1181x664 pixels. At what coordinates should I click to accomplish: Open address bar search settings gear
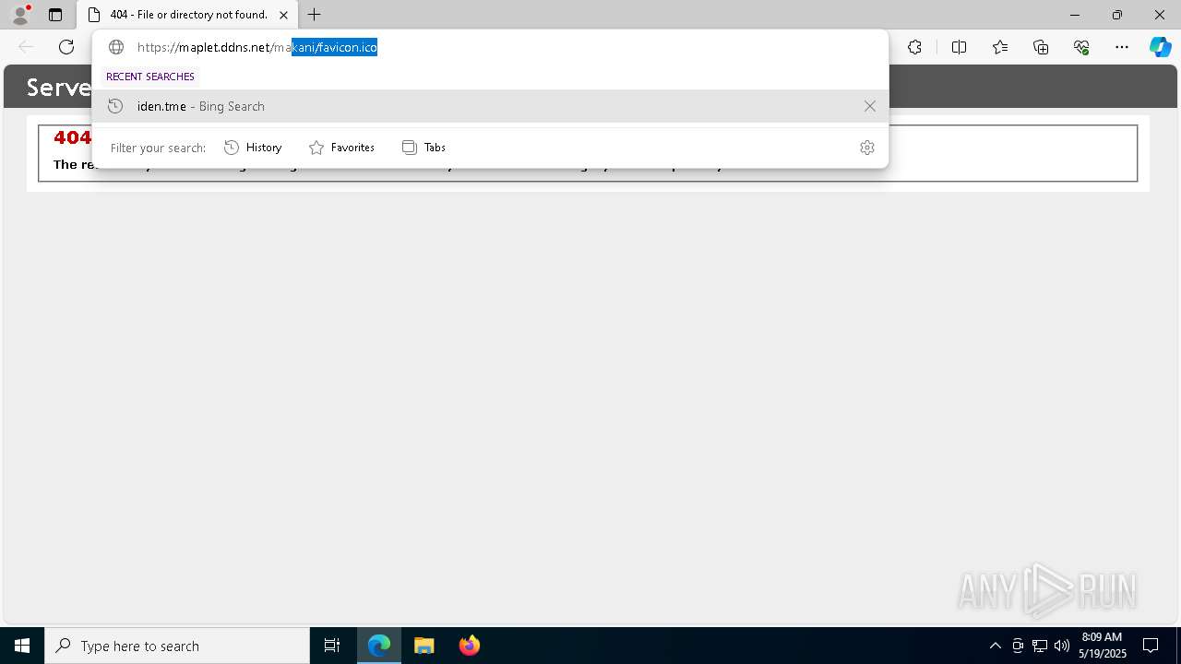(x=866, y=148)
